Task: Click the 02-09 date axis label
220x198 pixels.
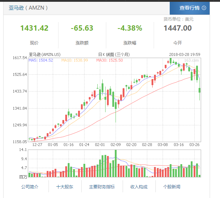Action: click(x=116, y=145)
